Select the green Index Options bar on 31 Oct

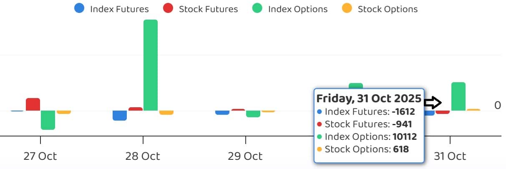coord(458,96)
